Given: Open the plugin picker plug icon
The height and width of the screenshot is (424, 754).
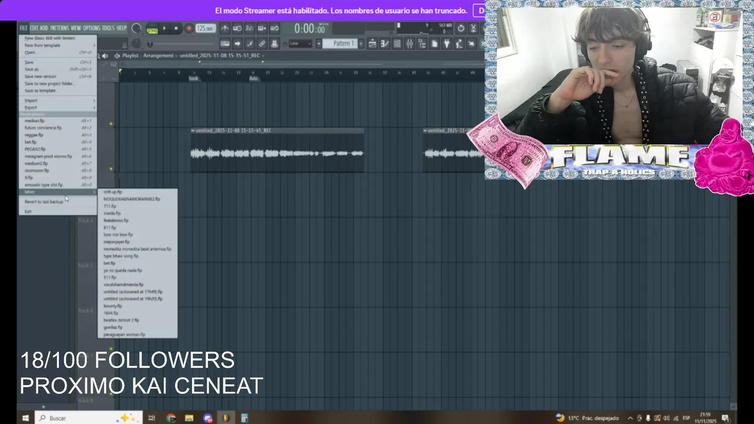Looking at the screenshot, I should [447, 44].
